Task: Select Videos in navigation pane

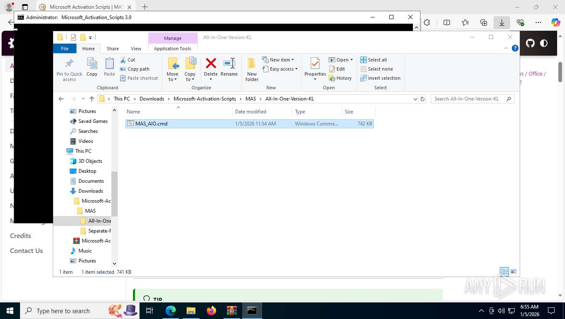Action: [82, 141]
